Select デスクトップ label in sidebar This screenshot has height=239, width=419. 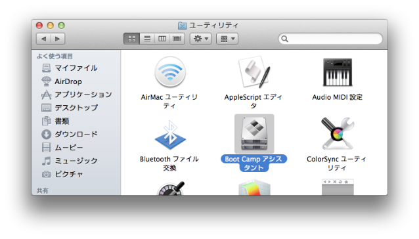click(76, 108)
